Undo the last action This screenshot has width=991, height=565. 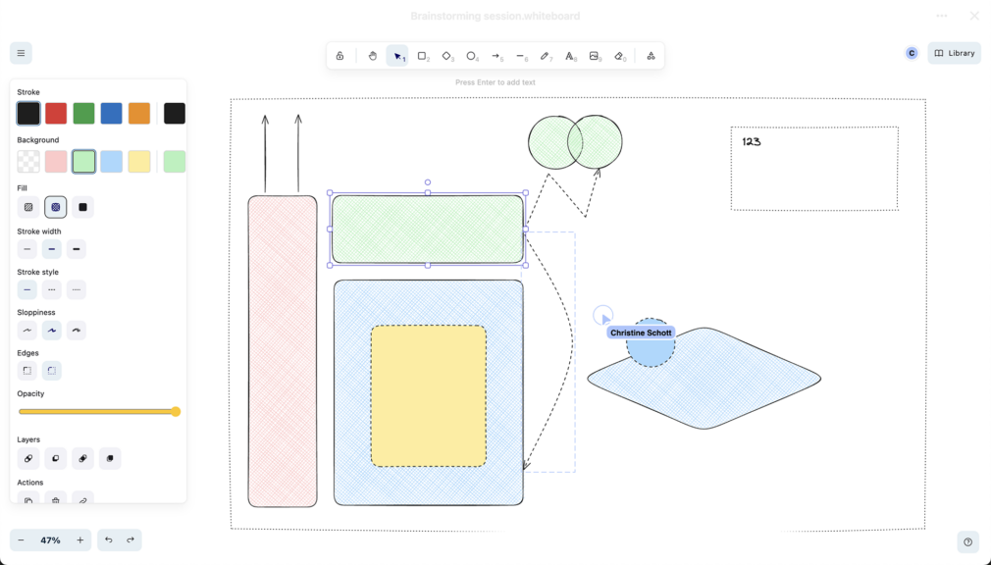(x=108, y=539)
